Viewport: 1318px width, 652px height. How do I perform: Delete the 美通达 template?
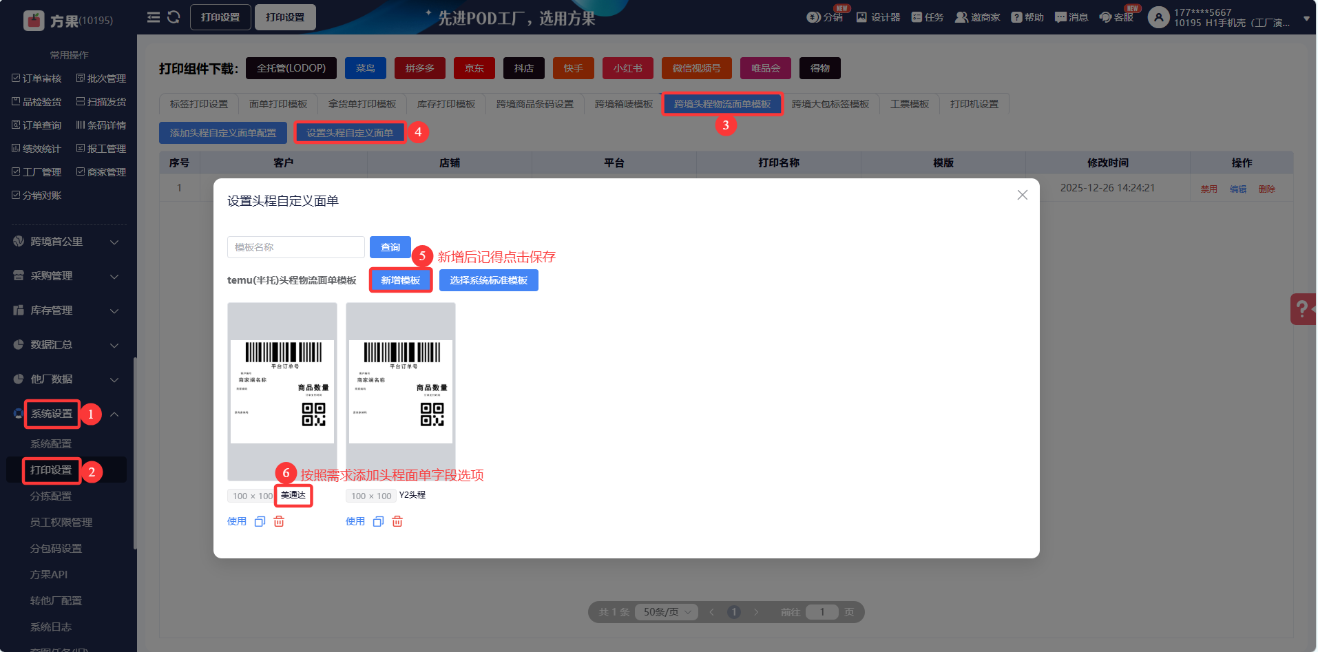pyautogui.click(x=279, y=522)
